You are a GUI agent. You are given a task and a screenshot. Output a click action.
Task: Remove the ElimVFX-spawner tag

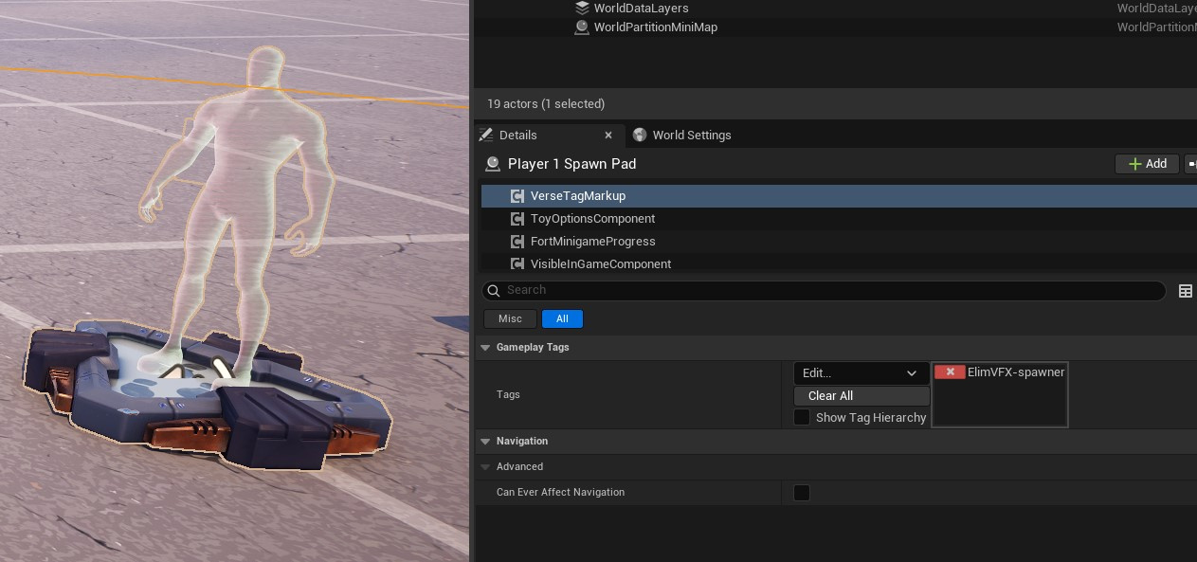(x=950, y=372)
